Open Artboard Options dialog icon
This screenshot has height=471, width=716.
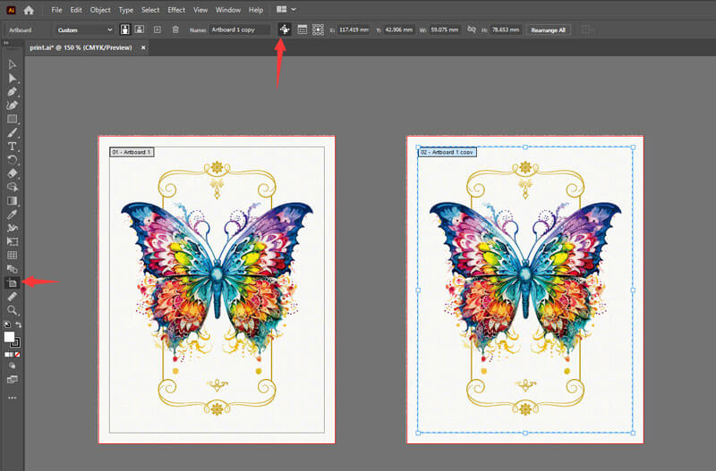point(303,29)
